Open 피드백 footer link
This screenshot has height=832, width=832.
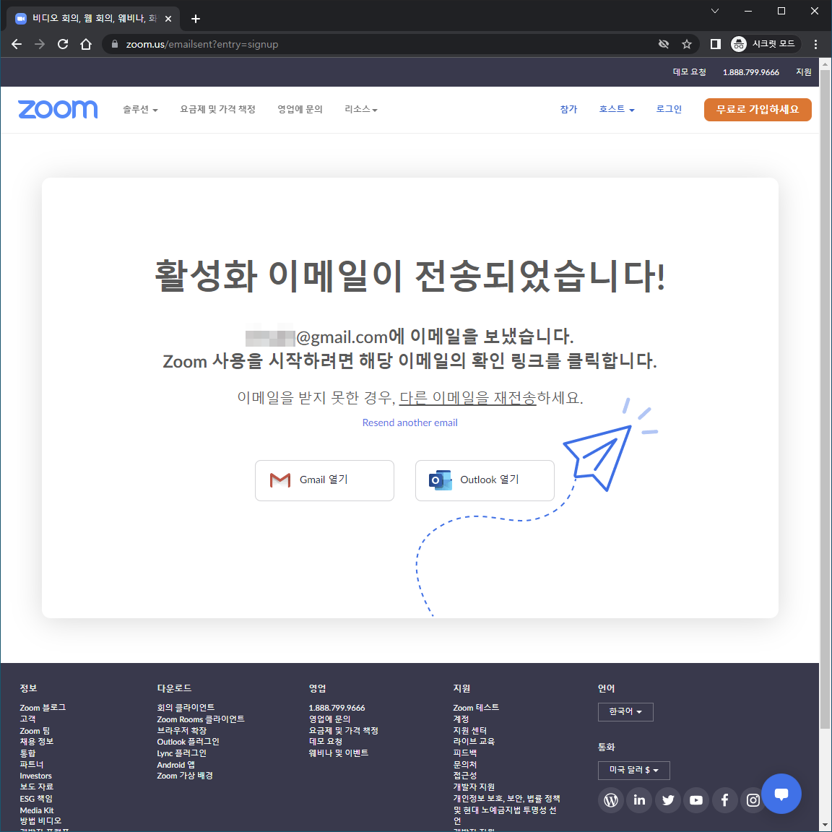click(x=465, y=753)
